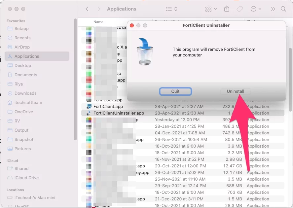Open the group-by options dropdown
The height and width of the screenshot is (208, 293).
tap(211, 9)
